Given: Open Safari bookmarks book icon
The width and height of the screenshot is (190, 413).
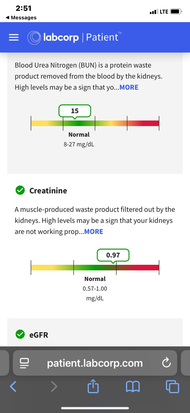Looking at the screenshot, I should pyautogui.click(x=133, y=386).
